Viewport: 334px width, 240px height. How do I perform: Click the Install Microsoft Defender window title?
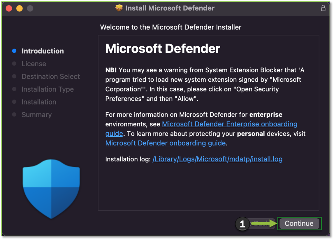pyautogui.click(x=170, y=8)
